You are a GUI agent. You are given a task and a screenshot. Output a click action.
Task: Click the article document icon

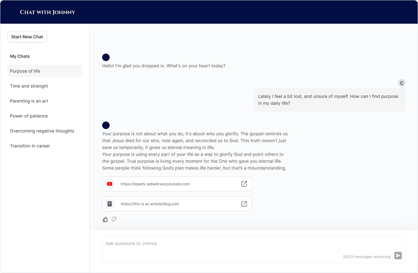(110, 204)
